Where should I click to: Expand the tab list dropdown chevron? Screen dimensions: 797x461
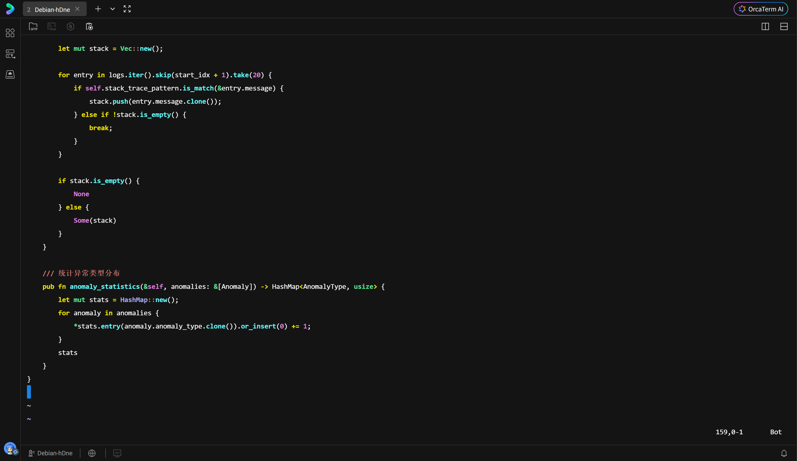(x=113, y=9)
